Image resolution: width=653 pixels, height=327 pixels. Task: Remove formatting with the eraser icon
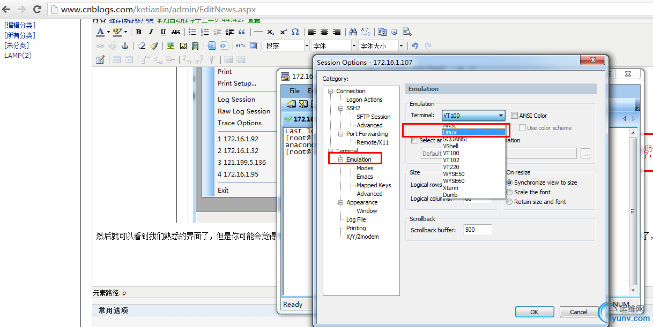(141, 46)
